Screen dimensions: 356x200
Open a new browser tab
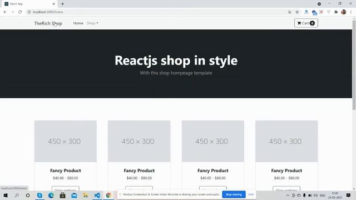click(62, 4)
